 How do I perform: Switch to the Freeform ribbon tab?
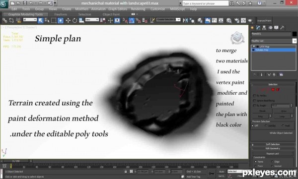tap(61, 14)
